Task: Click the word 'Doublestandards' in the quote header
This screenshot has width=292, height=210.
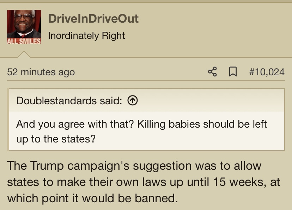Action: pos(56,101)
